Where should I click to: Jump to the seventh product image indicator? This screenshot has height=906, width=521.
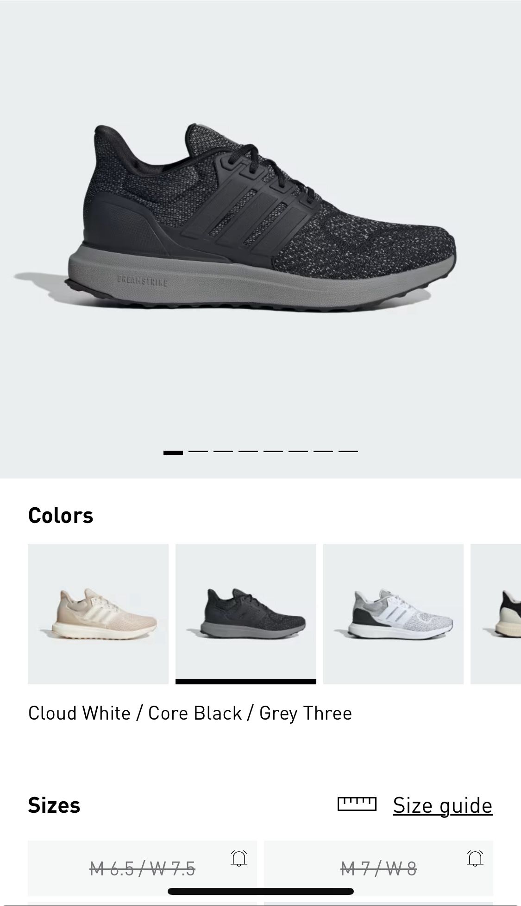click(x=323, y=451)
